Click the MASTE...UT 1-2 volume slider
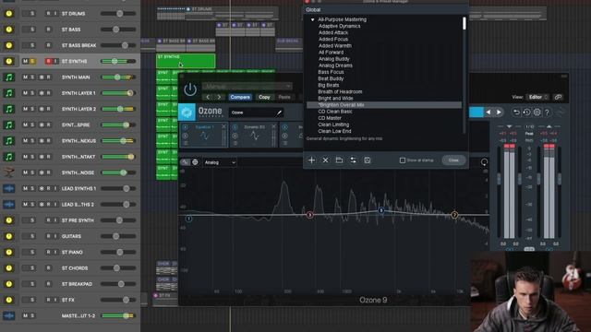Image resolution: width=591 pixels, height=332 pixels. click(118, 315)
